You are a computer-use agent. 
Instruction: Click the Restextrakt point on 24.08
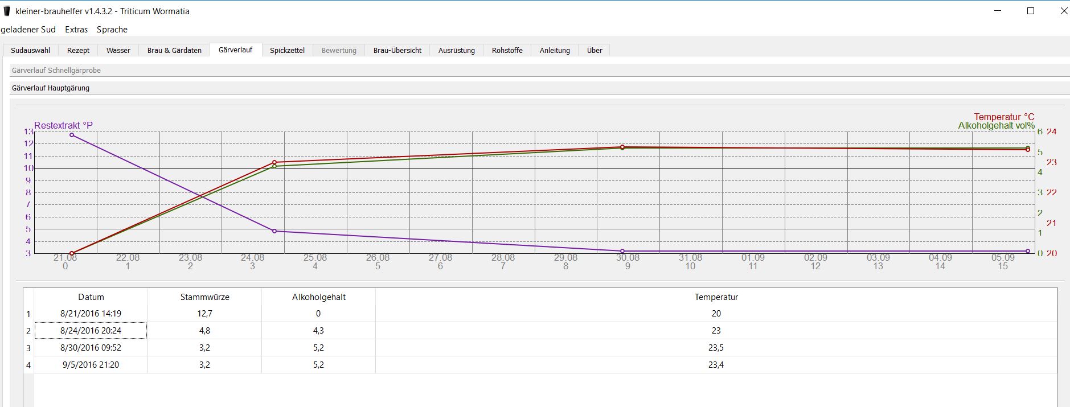(x=274, y=231)
